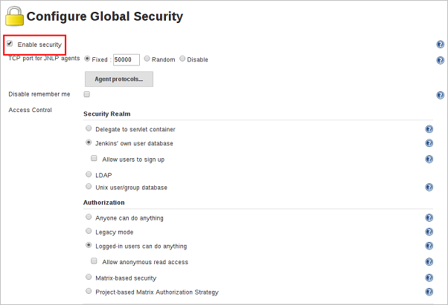Open help icon for Delegate to servlet container

coord(429,129)
